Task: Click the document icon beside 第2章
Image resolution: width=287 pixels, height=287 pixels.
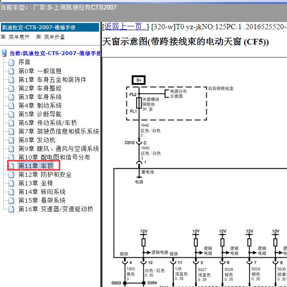Action: (x=11, y=89)
